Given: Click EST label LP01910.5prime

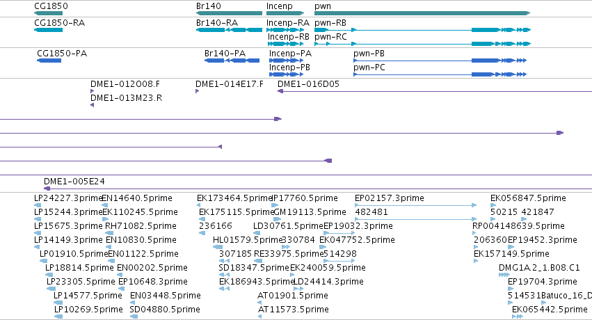Looking at the screenshot, I should coord(74,254).
